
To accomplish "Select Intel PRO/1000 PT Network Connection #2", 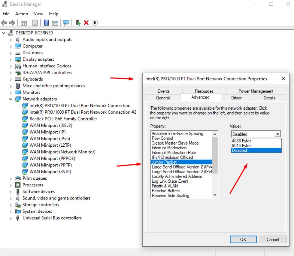I will click(83, 112).
